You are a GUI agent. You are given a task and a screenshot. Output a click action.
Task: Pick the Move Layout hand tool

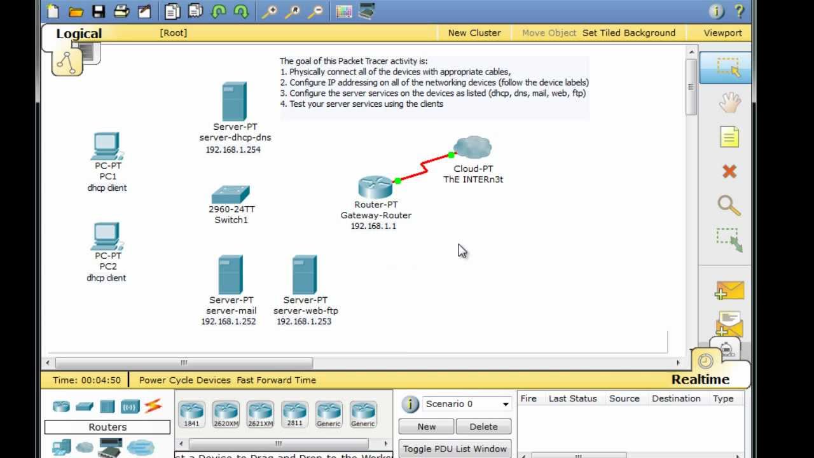click(729, 102)
